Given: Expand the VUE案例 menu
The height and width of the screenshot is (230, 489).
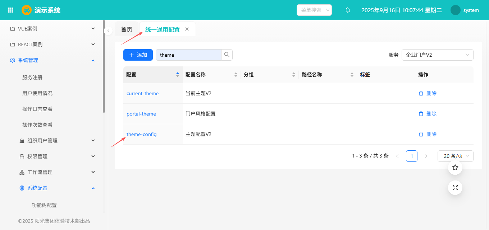Looking at the screenshot, I should coord(52,29).
